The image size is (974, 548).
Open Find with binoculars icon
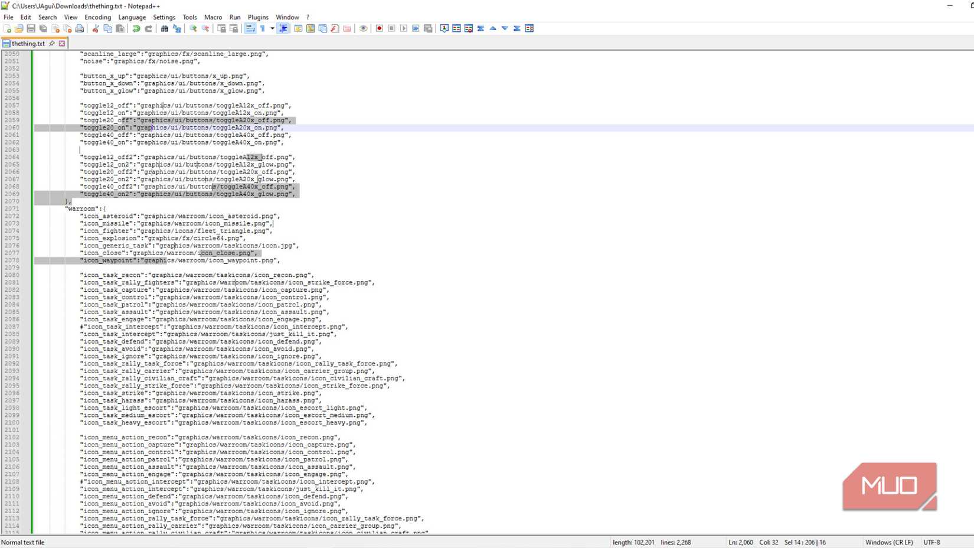164,28
